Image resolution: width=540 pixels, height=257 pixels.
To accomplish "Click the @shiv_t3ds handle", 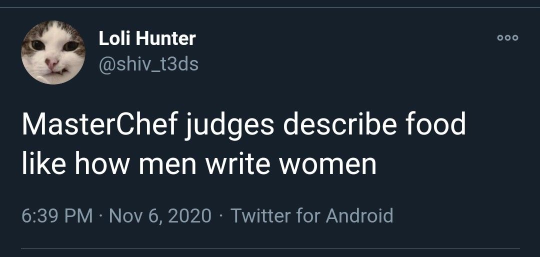I will tap(148, 63).
